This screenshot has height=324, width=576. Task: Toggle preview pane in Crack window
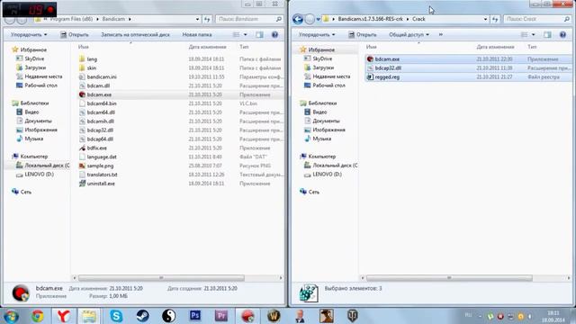point(547,34)
